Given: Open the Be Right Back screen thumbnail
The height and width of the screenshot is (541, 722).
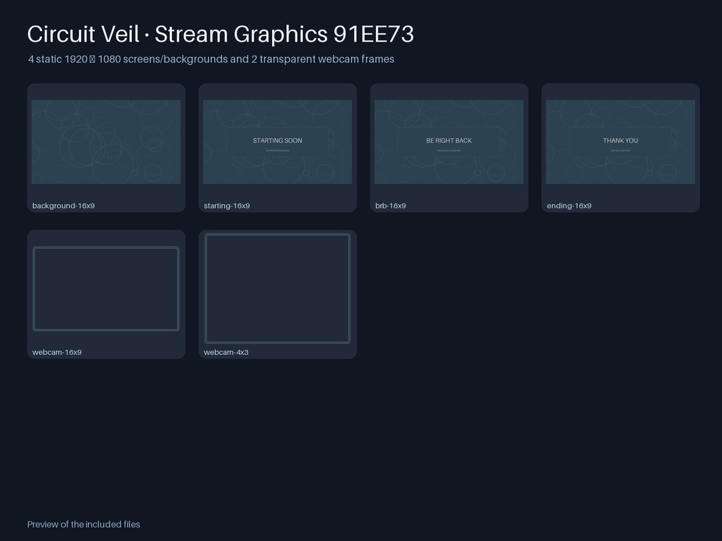Looking at the screenshot, I should (449, 142).
